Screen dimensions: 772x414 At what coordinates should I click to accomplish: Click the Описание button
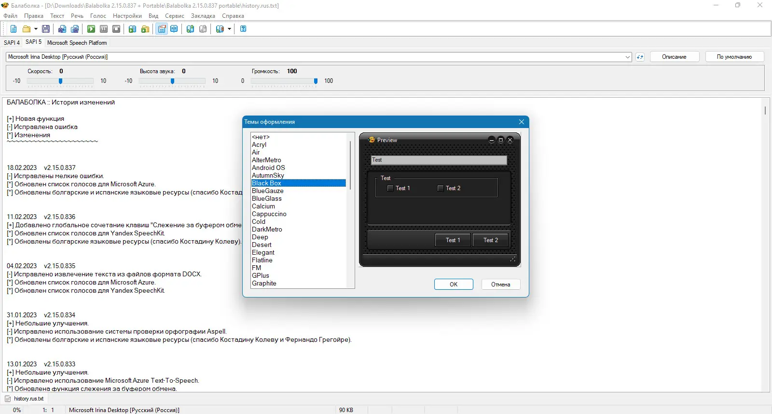(674, 57)
